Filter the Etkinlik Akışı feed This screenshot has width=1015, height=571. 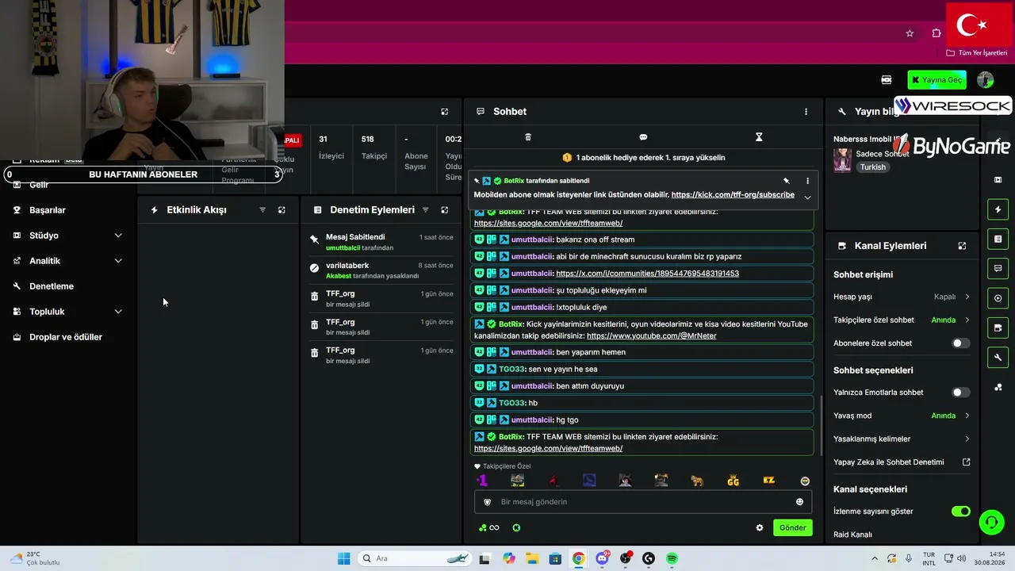coord(262,210)
